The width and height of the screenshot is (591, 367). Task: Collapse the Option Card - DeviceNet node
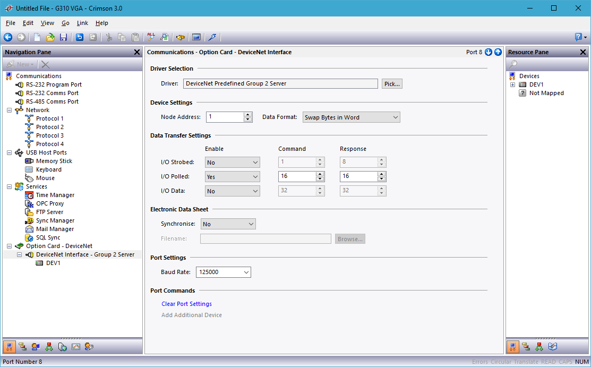coord(10,246)
